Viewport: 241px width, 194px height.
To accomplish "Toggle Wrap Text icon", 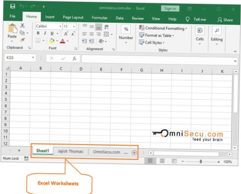I will point(106,27).
